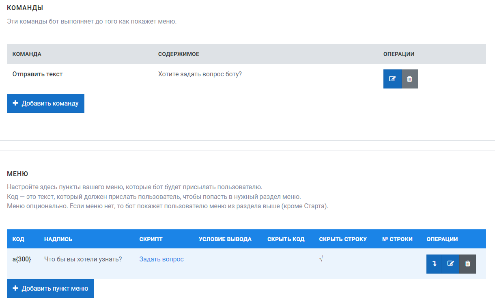
Task: Click the "Что бы вы хотели узнать?" label
Action: 83,259
